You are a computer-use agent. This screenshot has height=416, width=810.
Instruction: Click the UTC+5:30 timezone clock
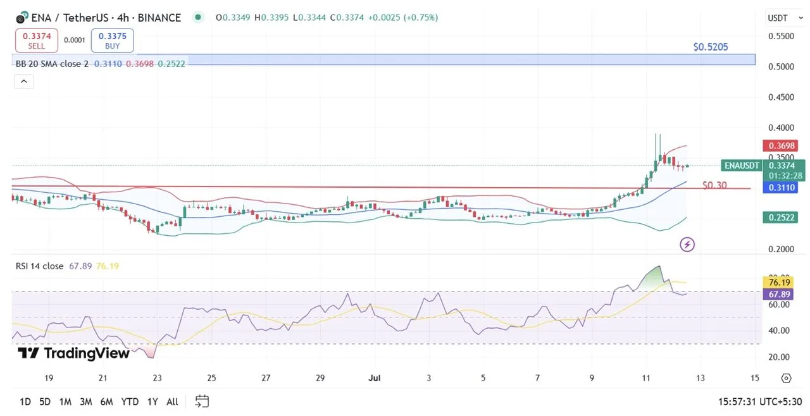tap(760, 401)
